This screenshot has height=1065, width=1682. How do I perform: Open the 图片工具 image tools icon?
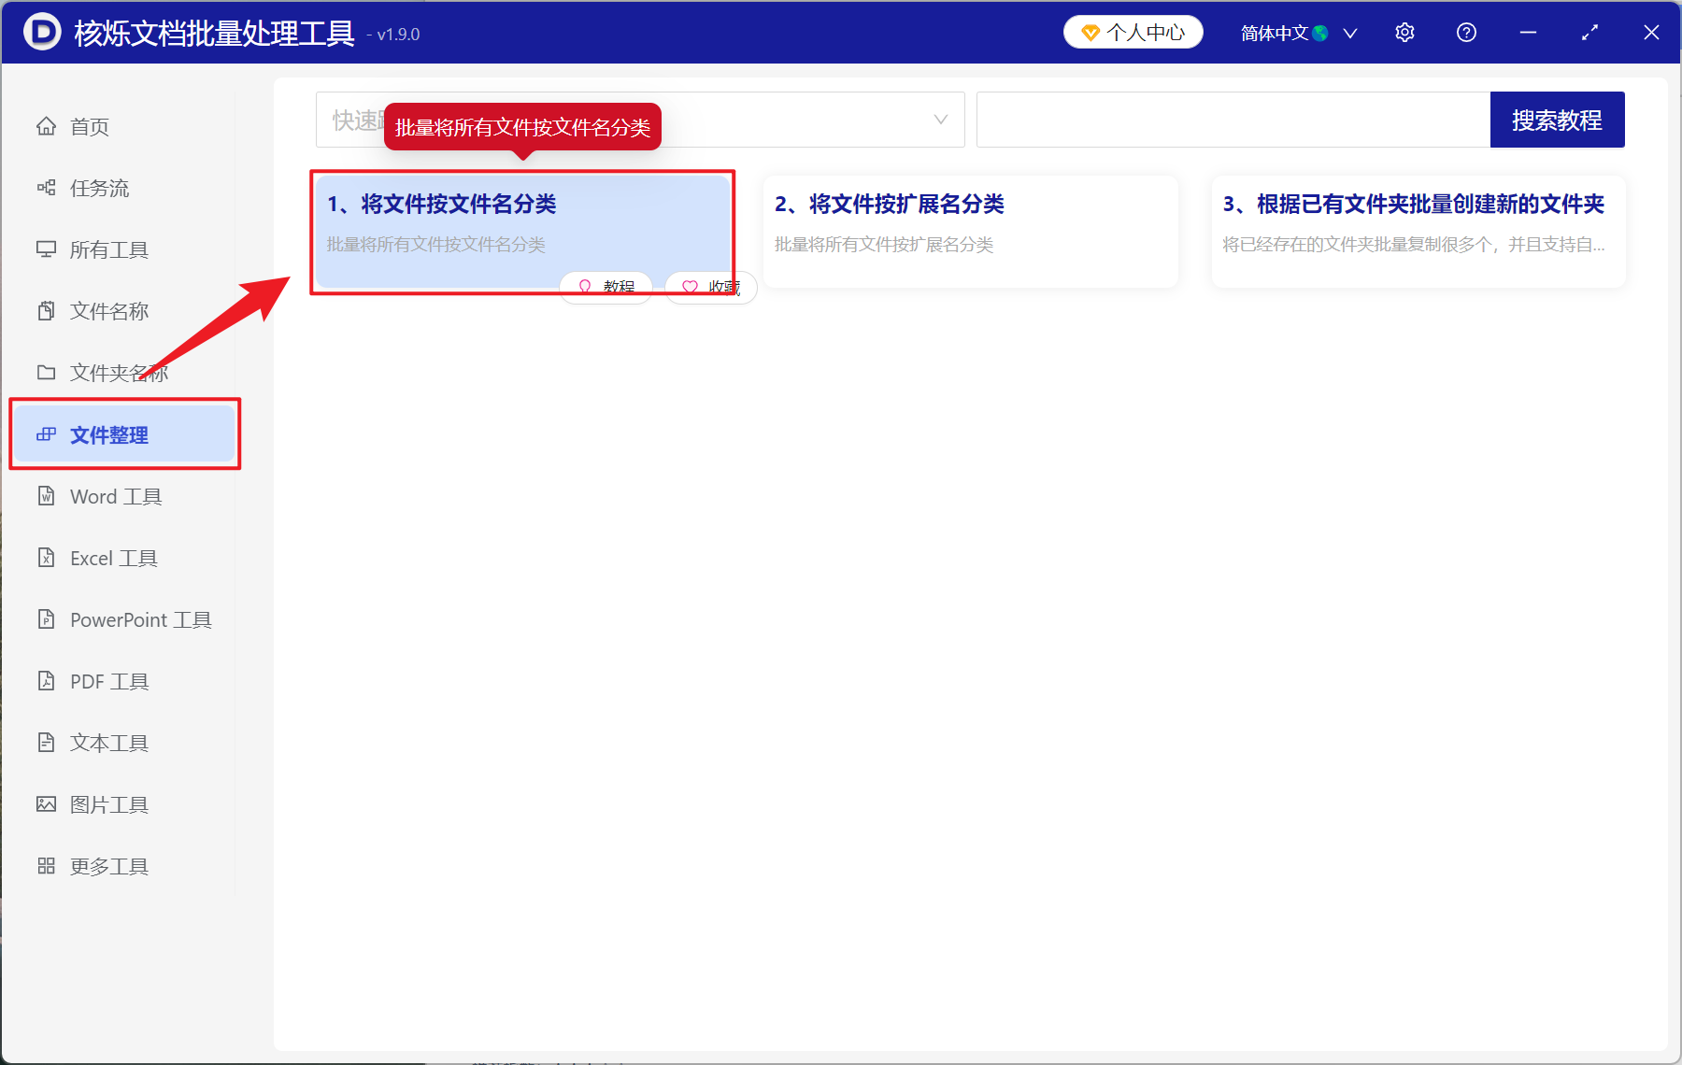coord(47,803)
